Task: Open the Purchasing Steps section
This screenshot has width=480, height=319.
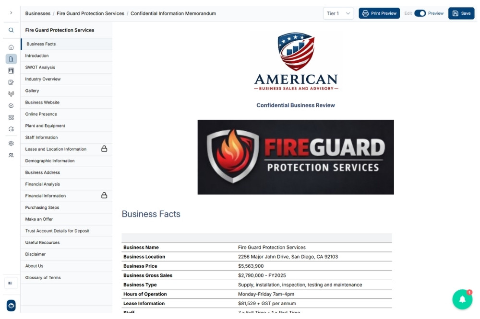Action: click(66, 207)
